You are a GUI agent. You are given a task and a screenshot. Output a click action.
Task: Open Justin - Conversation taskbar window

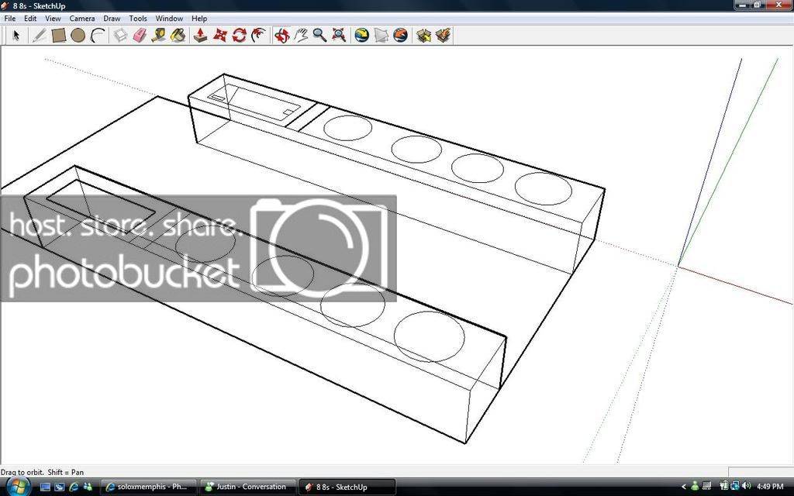click(x=247, y=487)
